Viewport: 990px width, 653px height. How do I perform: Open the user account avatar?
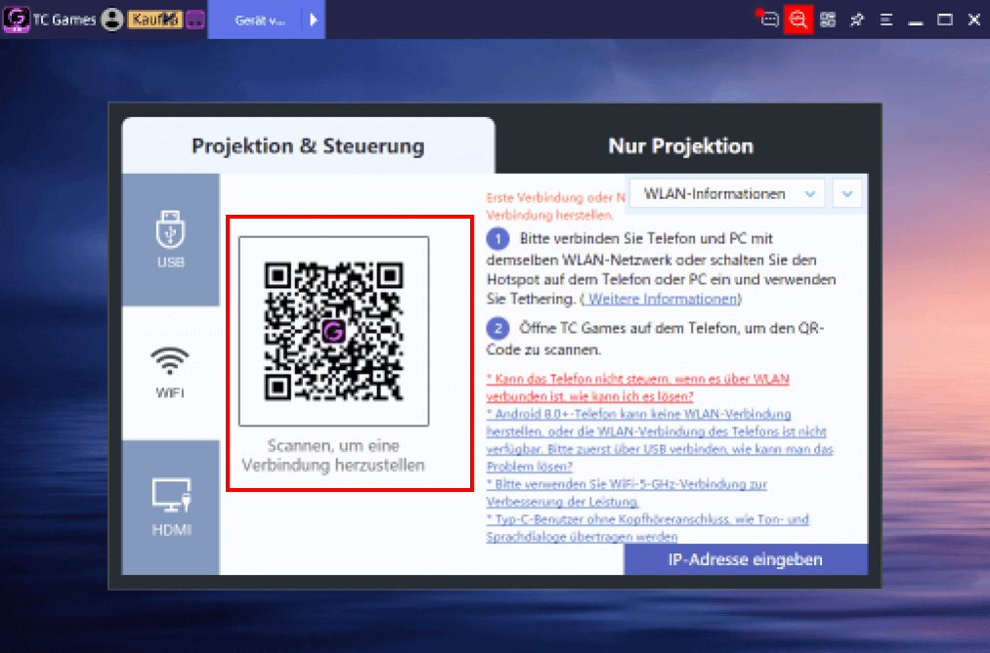(x=112, y=20)
